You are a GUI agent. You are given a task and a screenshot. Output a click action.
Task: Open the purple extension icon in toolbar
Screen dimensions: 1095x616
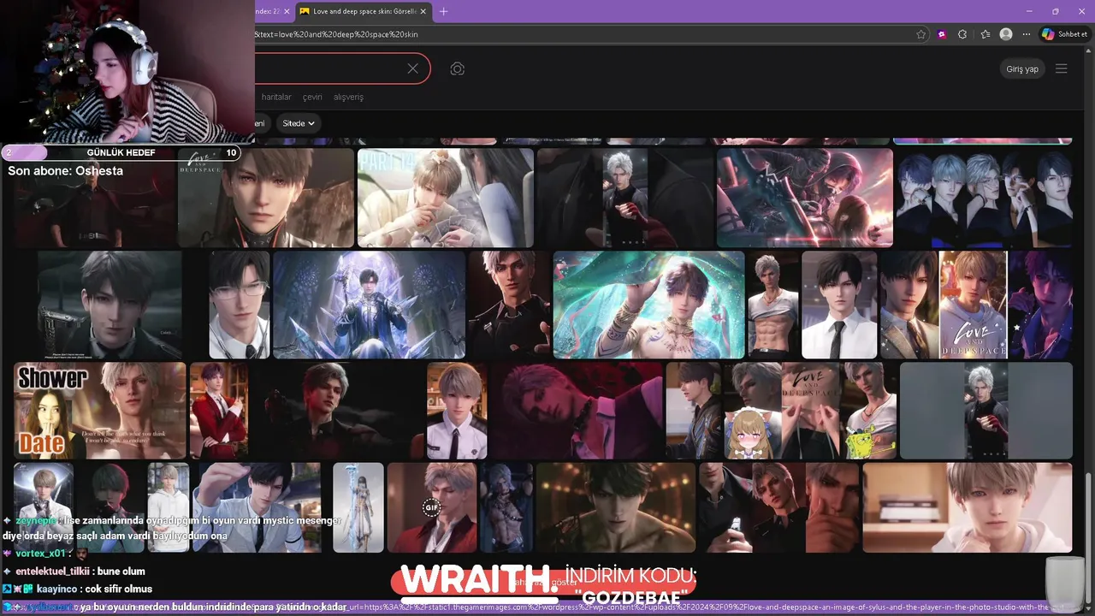point(942,34)
